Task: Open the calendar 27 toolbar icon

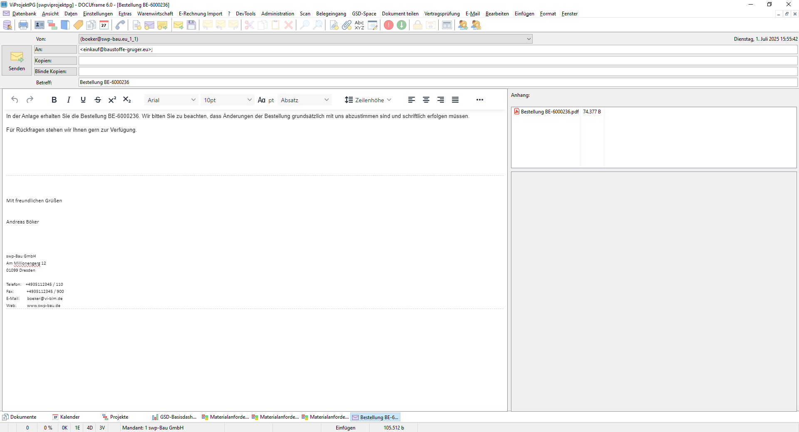Action: [104, 25]
